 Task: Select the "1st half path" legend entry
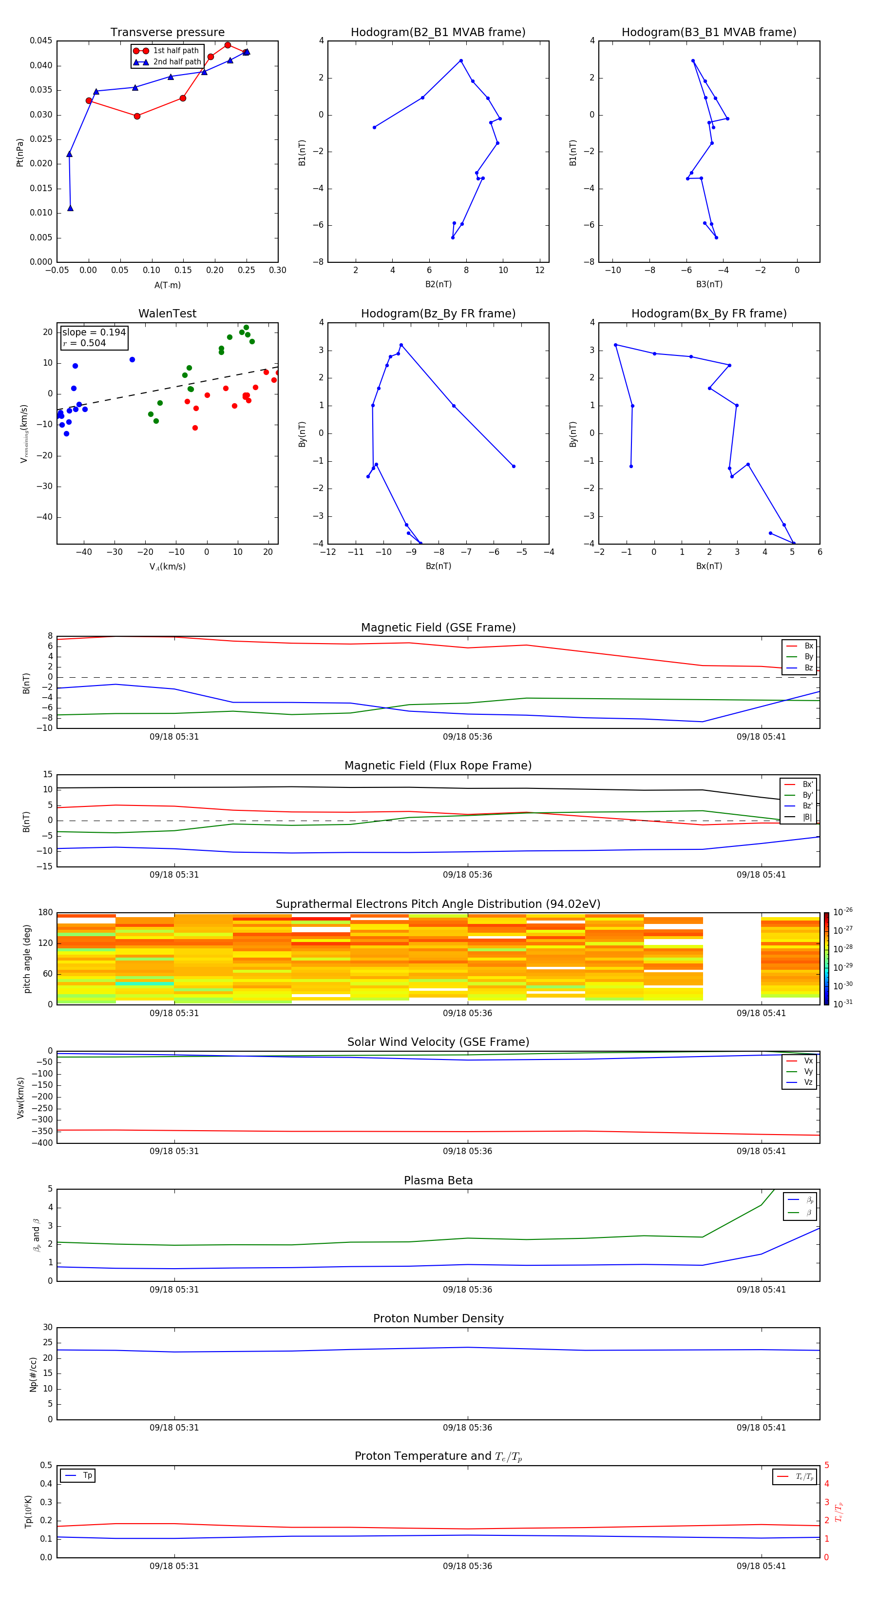click(x=167, y=51)
